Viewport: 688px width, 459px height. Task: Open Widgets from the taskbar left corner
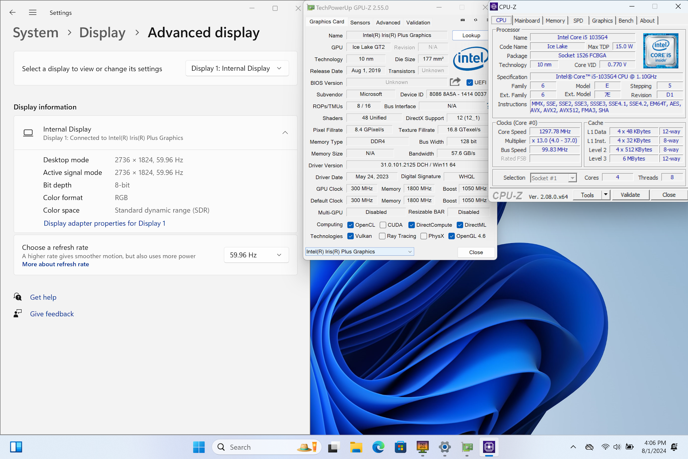(x=16, y=447)
